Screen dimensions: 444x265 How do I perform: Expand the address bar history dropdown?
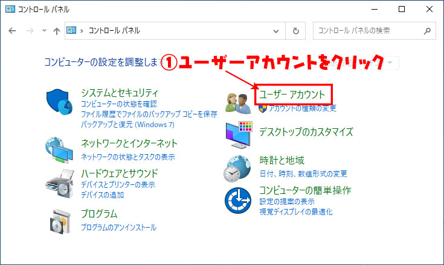coord(276,31)
